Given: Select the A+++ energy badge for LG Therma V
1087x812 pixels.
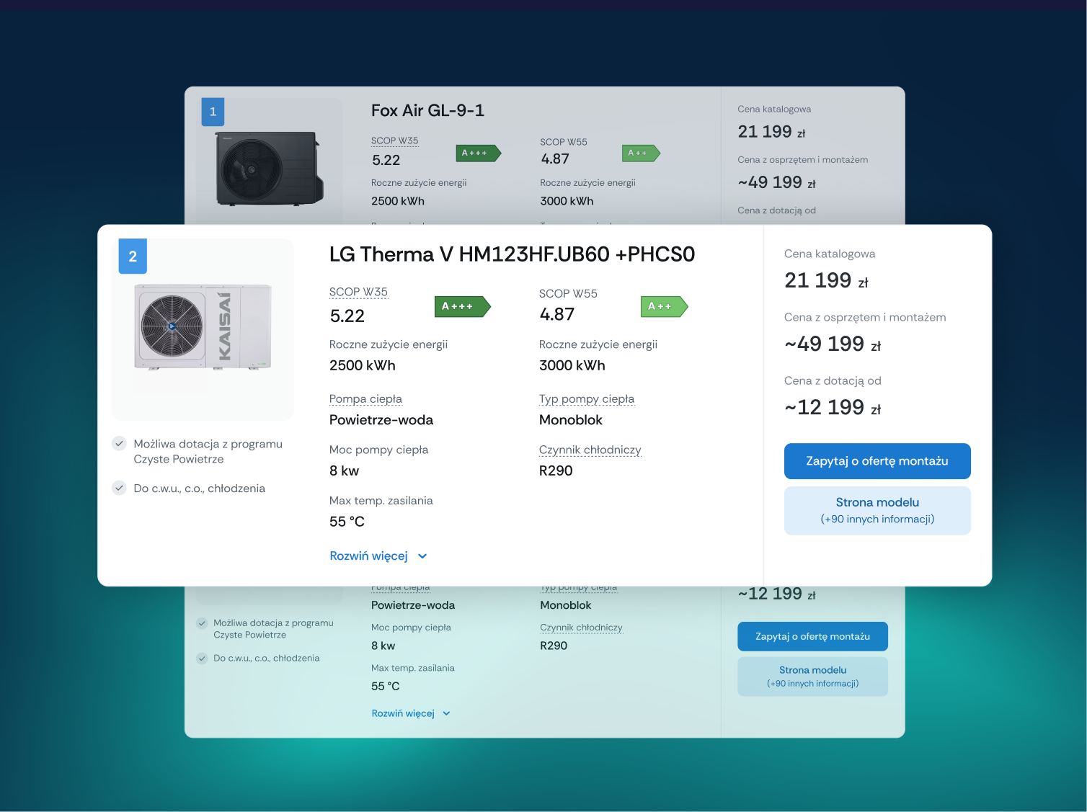Looking at the screenshot, I should coord(462,306).
